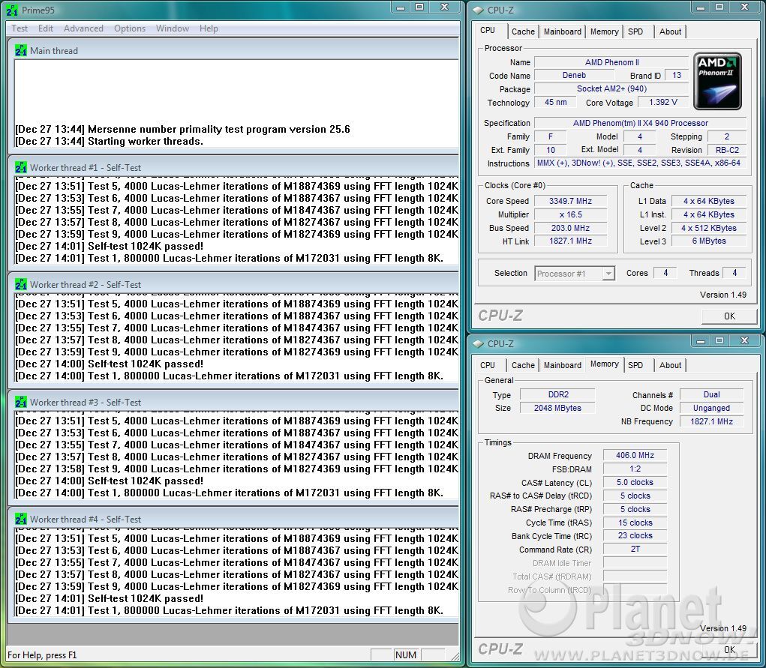Click the memory Type DDR2 field

coord(557,394)
